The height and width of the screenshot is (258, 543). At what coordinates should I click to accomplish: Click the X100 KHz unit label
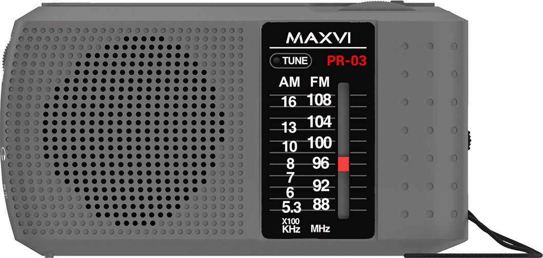pyautogui.click(x=291, y=225)
